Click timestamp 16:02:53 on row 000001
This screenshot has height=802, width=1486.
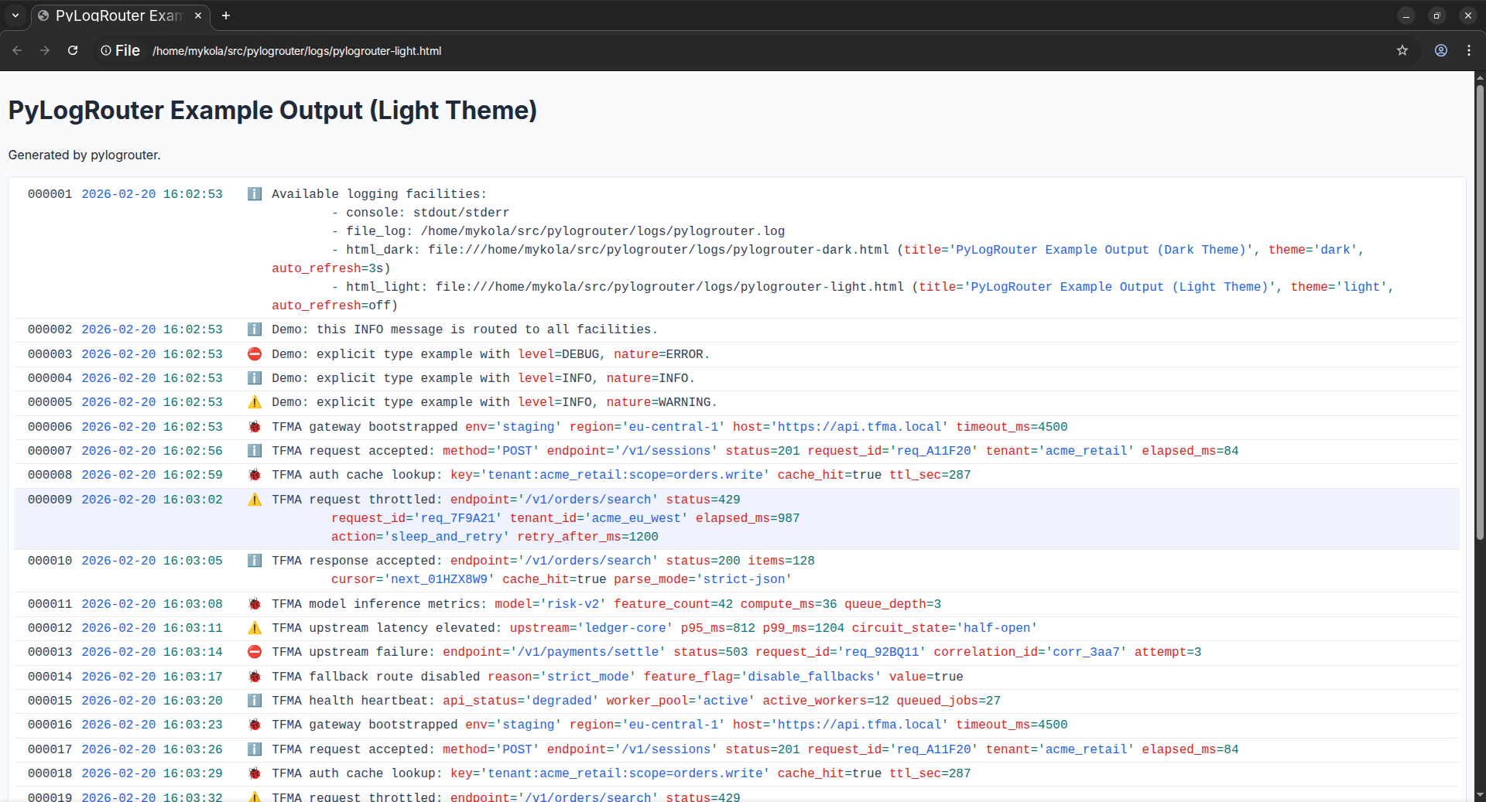point(193,194)
